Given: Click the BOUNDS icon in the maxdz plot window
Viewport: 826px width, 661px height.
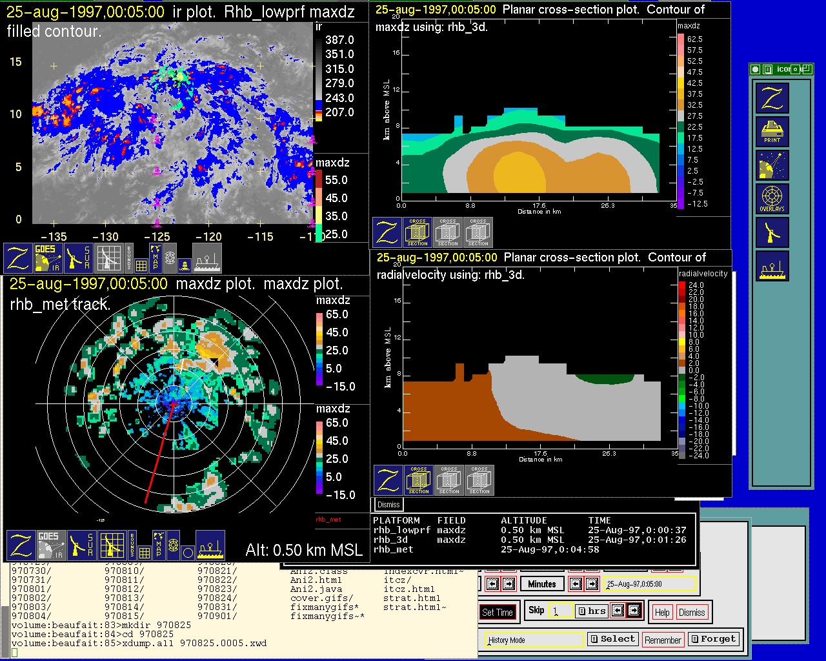Looking at the screenshot, I should pos(132,545).
